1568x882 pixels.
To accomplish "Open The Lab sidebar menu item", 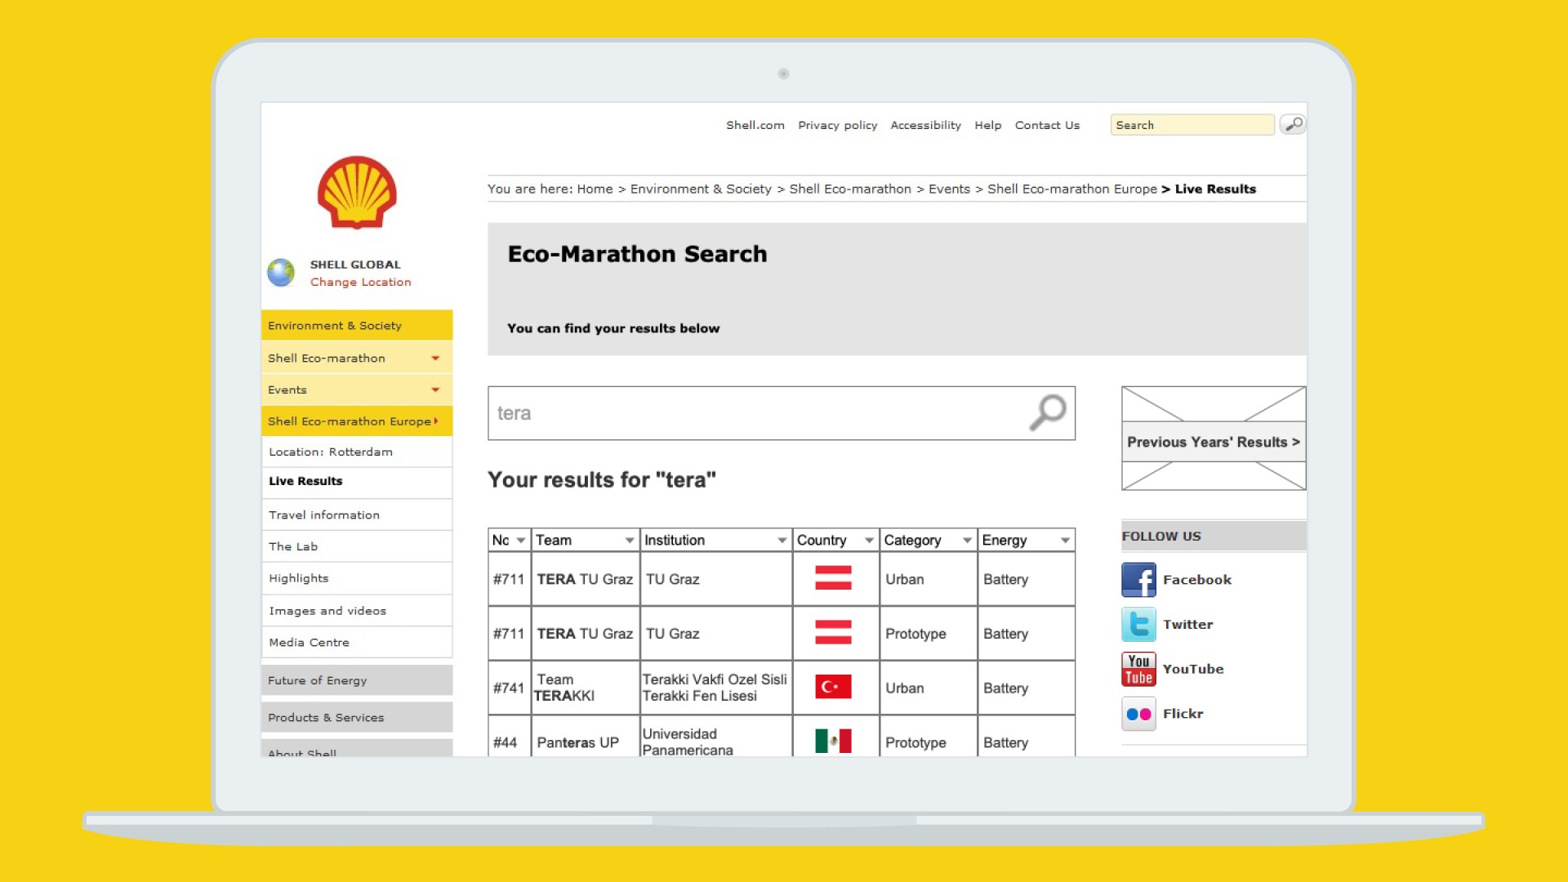I will 293,546.
